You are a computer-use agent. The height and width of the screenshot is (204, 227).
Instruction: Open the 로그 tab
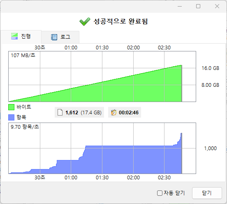[60, 37]
